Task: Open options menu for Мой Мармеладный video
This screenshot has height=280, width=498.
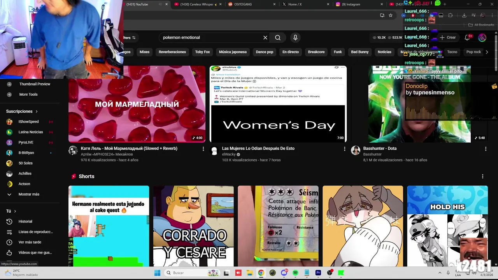Action: click(x=203, y=149)
